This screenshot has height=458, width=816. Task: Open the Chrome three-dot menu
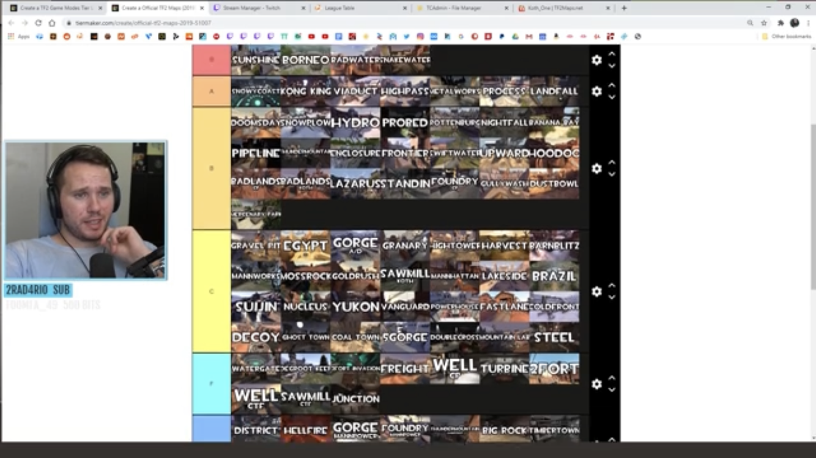(807, 23)
